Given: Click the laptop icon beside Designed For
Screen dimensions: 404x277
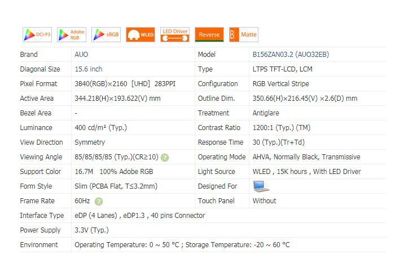Looking at the screenshot, I should (x=261, y=186).
